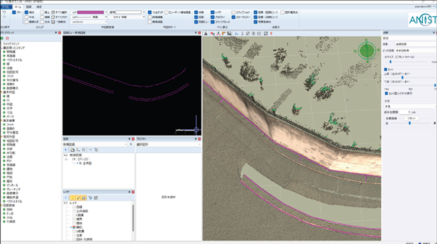The height and width of the screenshot is (244, 437).
Task: Click the first person-shaped icon in point cloud toolbar
Action: [x=206, y=33]
